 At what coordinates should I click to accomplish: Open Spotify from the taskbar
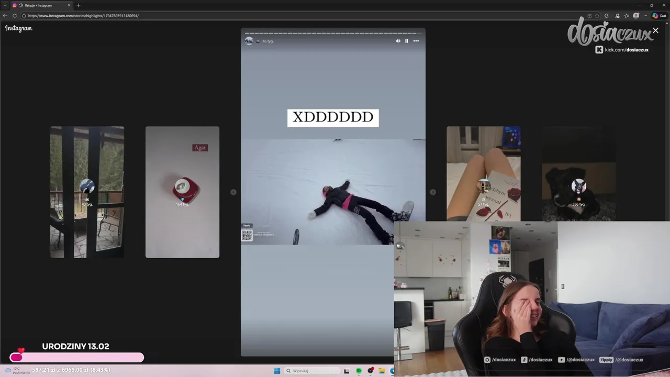(x=359, y=371)
